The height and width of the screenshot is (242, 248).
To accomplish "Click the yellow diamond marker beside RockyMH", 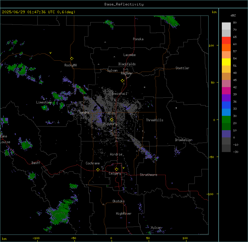I will [72, 59].
